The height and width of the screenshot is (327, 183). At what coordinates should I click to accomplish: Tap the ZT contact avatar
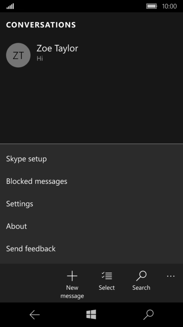tap(18, 55)
